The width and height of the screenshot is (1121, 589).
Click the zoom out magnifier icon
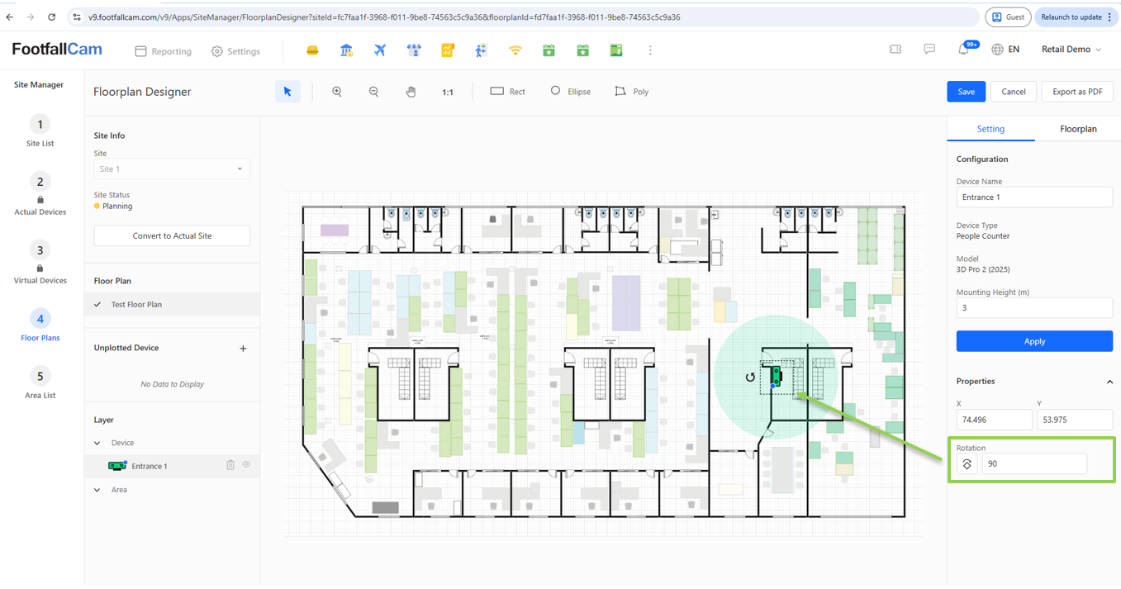click(x=373, y=92)
